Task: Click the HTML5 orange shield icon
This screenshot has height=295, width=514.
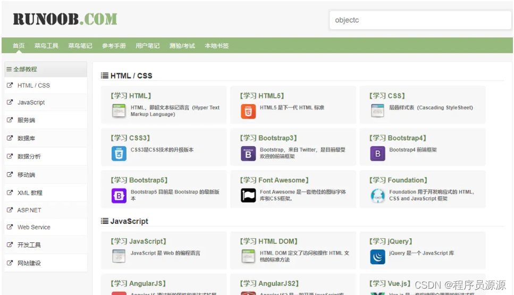Action: point(248,111)
